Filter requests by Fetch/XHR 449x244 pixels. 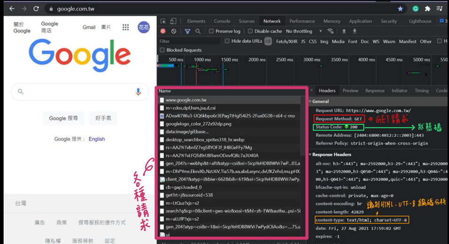(x=287, y=41)
